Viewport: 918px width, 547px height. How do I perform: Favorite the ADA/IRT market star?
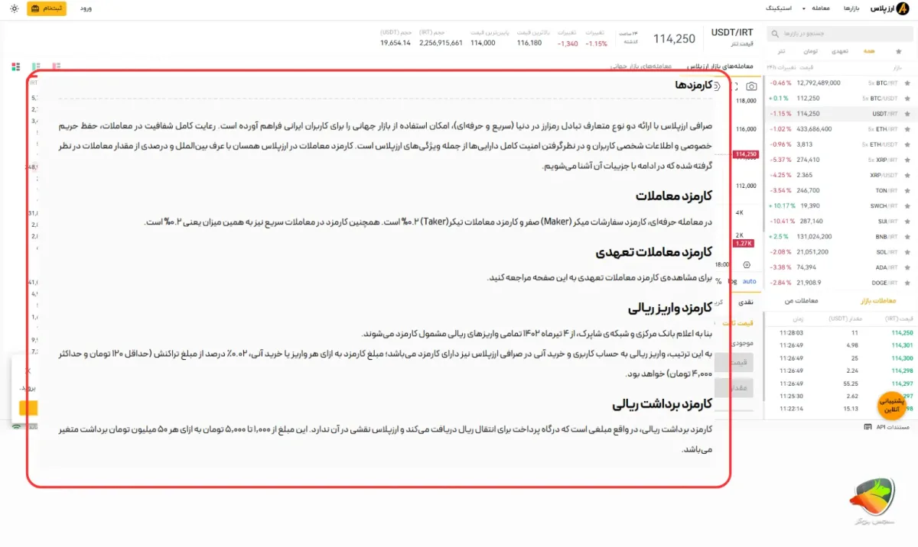click(908, 267)
